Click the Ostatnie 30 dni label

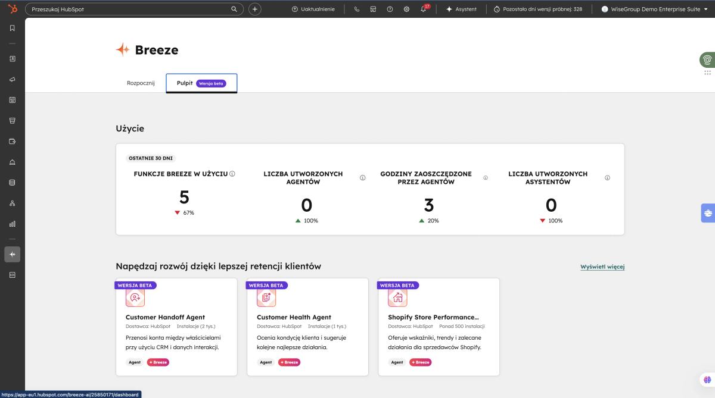click(151, 158)
